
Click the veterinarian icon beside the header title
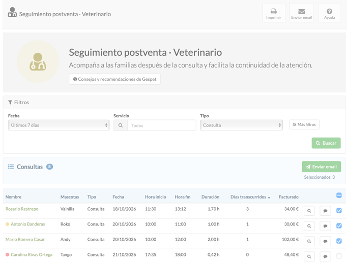point(12,12)
